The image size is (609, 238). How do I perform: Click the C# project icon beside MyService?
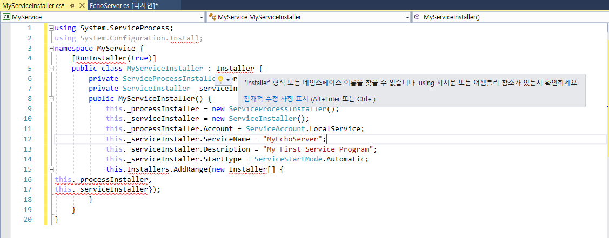[x=6, y=17]
